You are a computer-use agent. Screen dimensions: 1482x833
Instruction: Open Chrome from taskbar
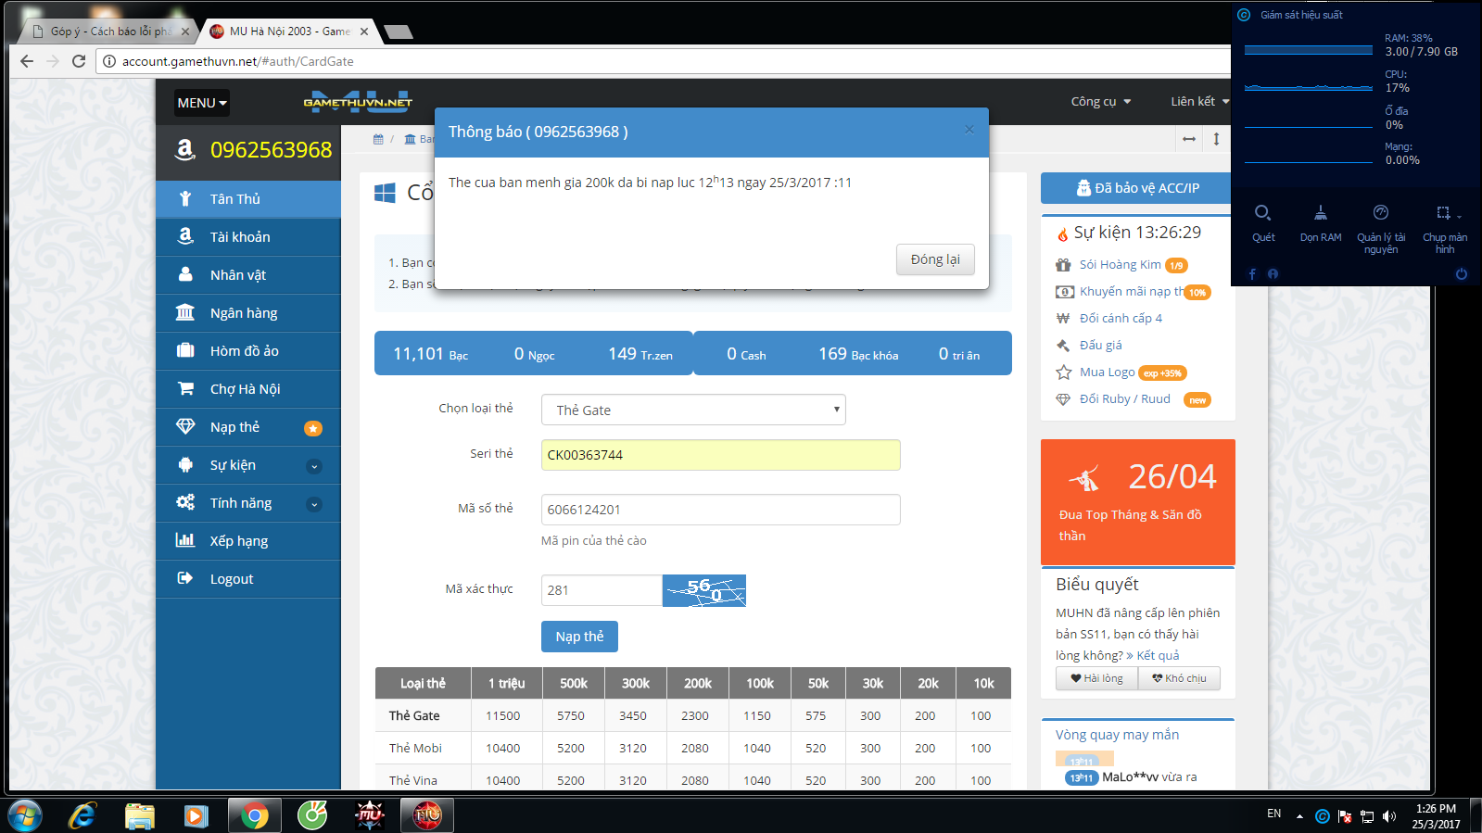[254, 815]
